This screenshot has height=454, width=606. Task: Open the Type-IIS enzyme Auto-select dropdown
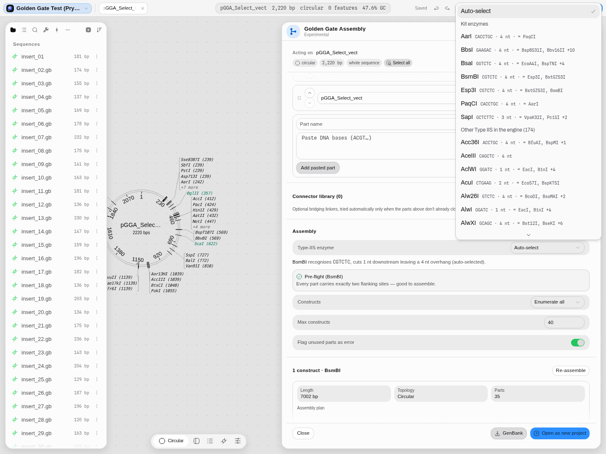(x=547, y=248)
